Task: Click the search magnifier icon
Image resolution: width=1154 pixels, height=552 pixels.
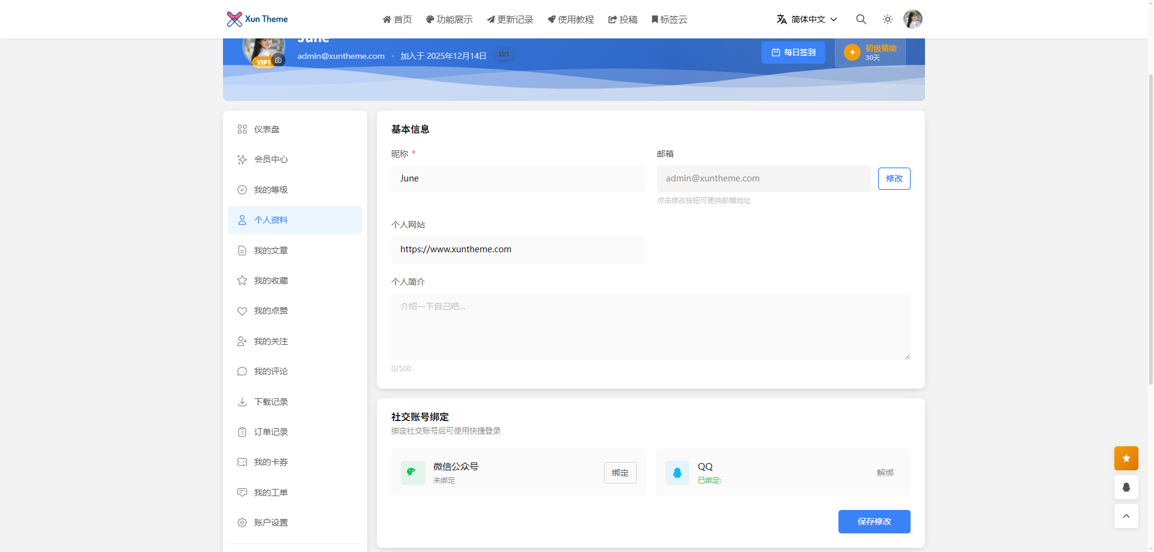Action: pos(861,19)
